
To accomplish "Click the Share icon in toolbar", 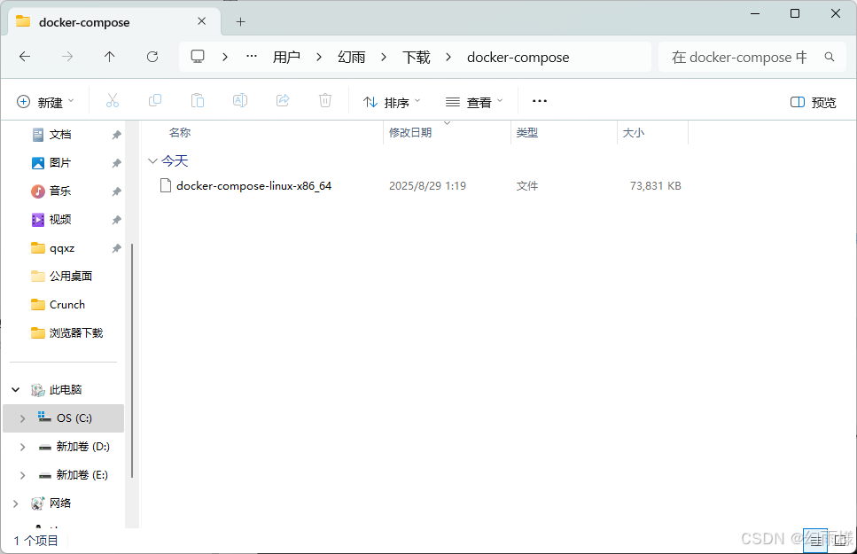I will point(283,101).
